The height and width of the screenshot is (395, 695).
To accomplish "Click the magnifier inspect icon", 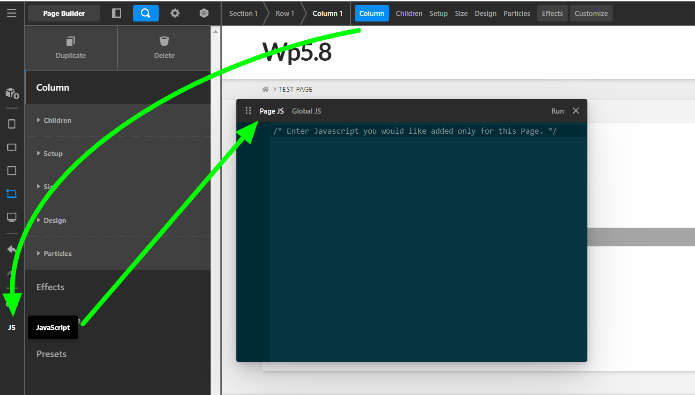I will (x=146, y=13).
